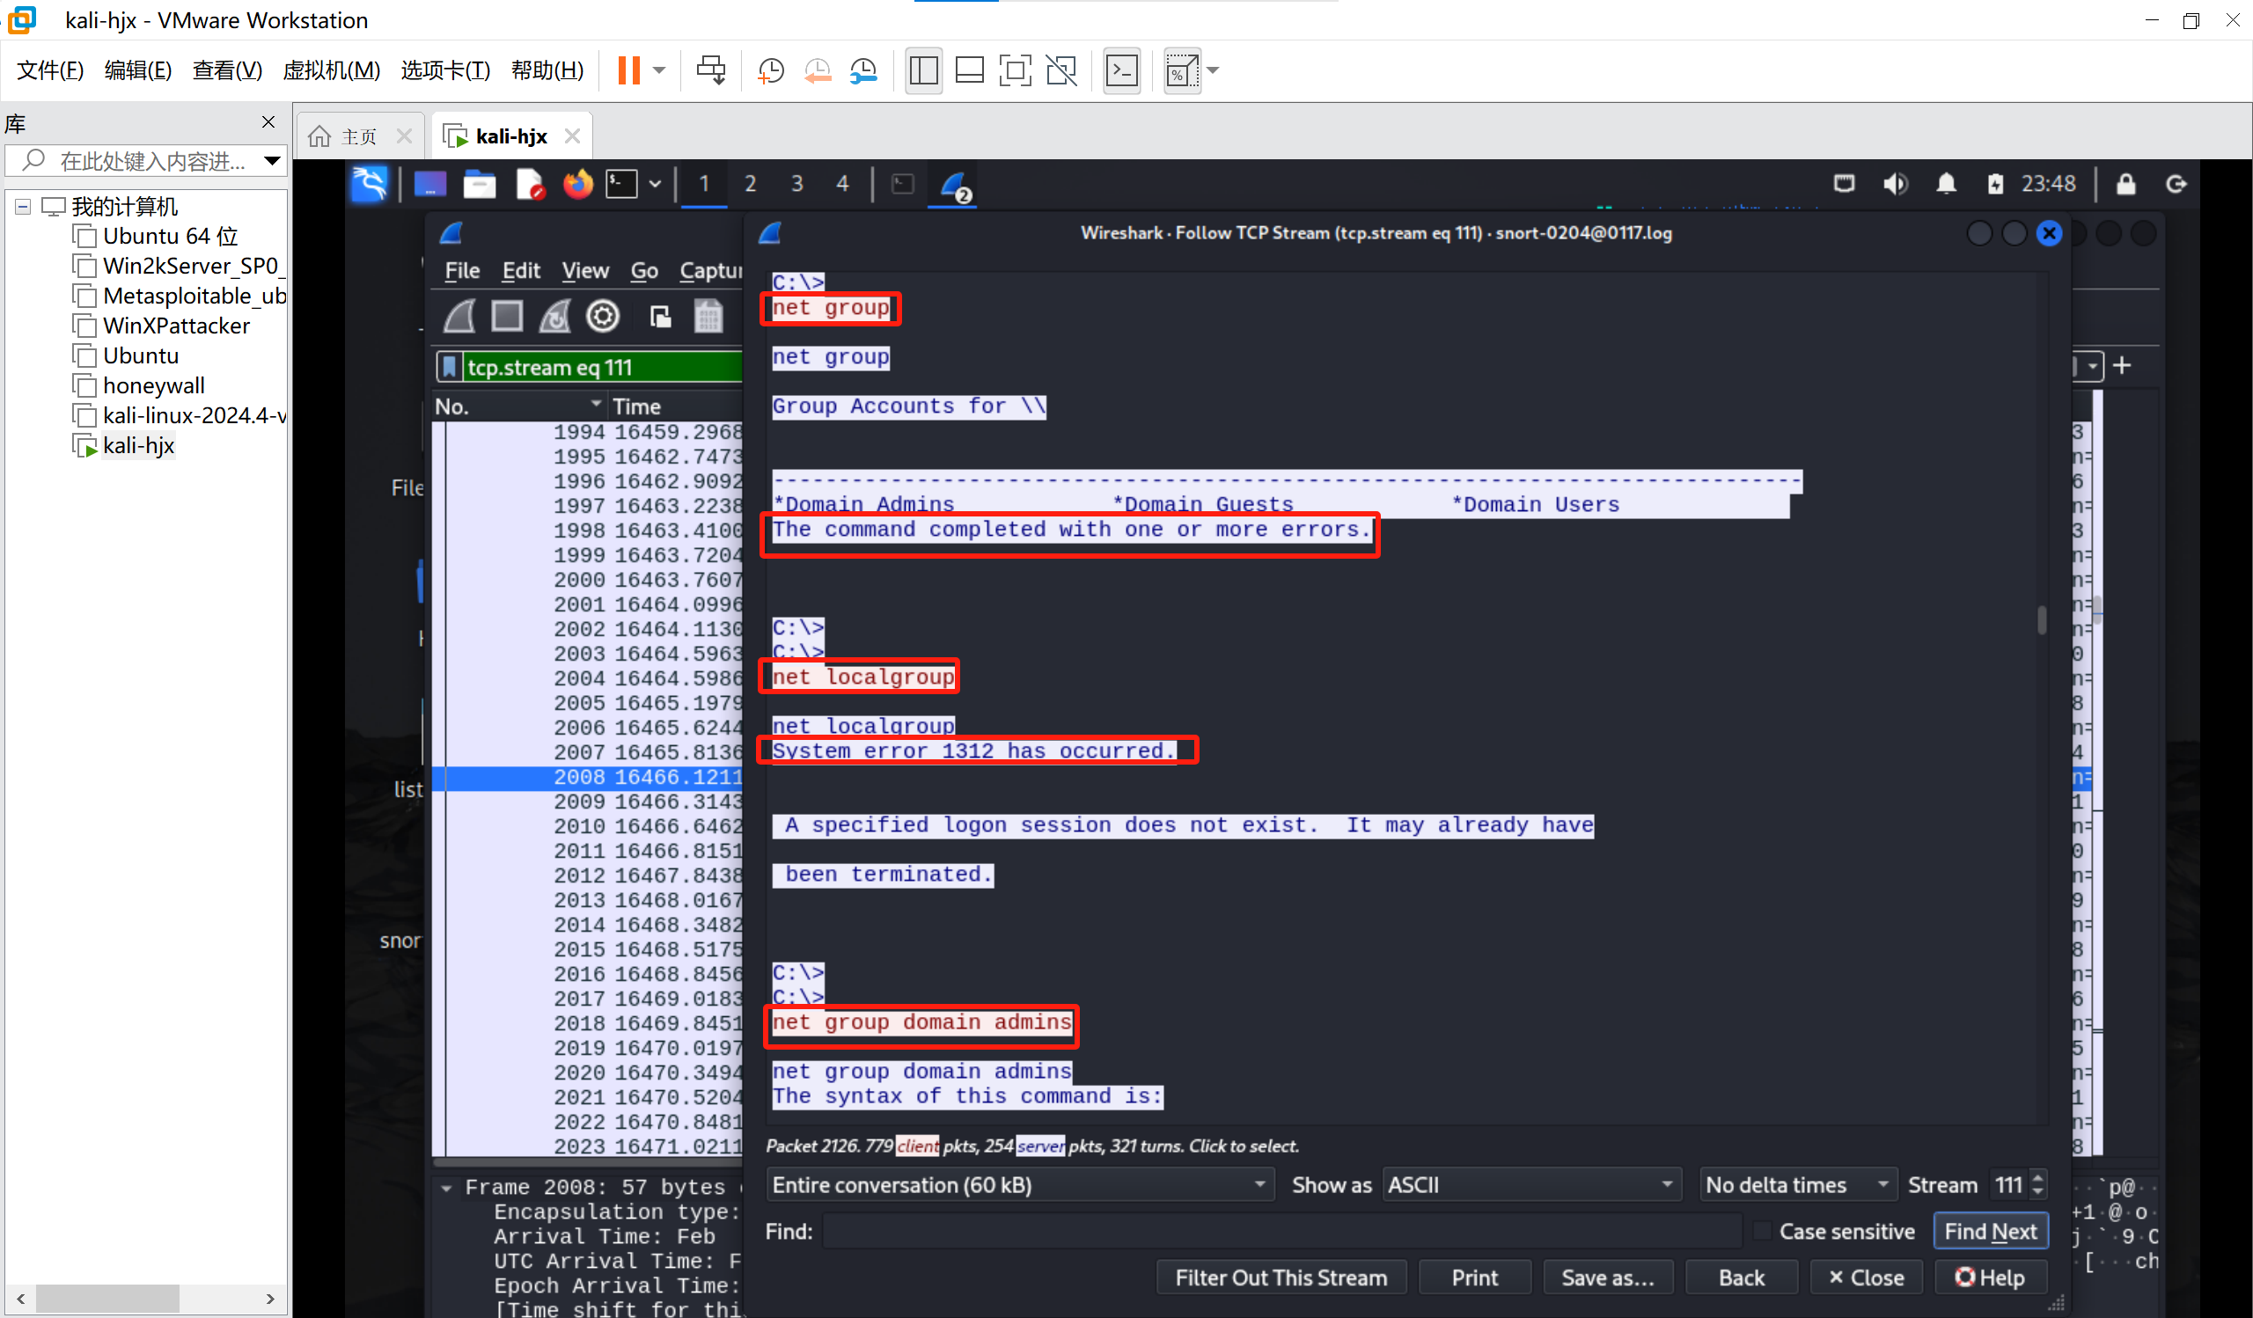Click the Save as… button
Screen dimensions: 2253x1318
point(1608,1278)
